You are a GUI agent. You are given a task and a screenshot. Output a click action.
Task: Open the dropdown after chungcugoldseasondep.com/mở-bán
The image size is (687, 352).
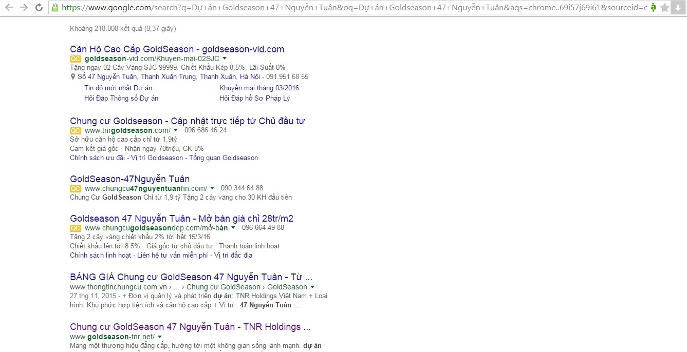233,228
